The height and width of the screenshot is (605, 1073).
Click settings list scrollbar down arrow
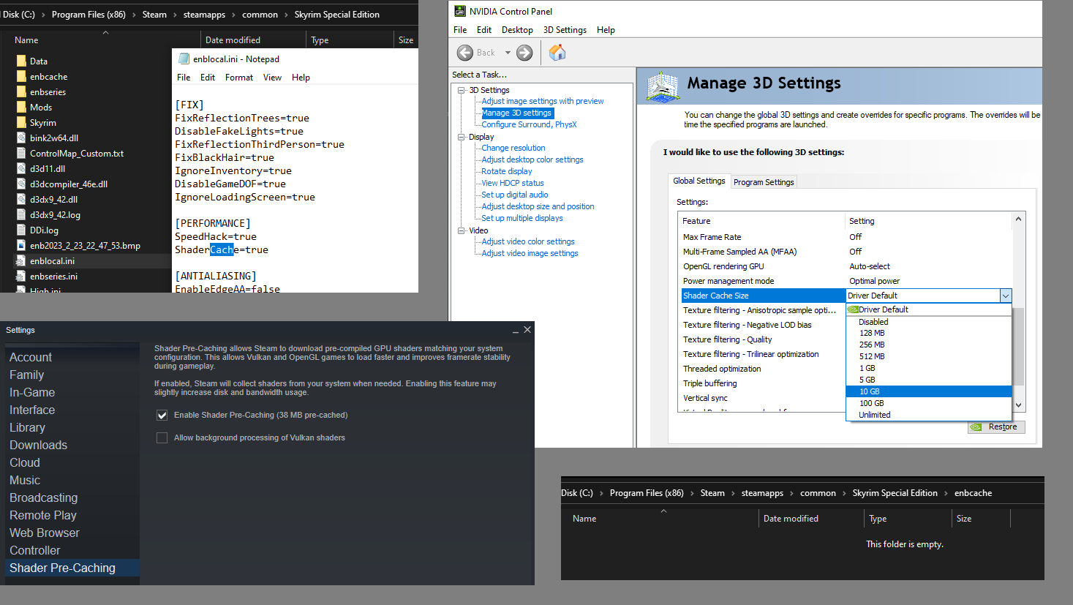pyautogui.click(x=1018, y=405)
